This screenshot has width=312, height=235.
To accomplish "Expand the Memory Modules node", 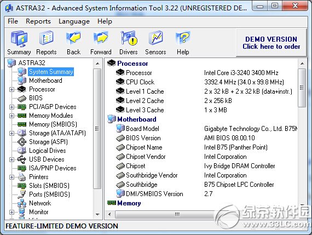I will click(11, 116).
